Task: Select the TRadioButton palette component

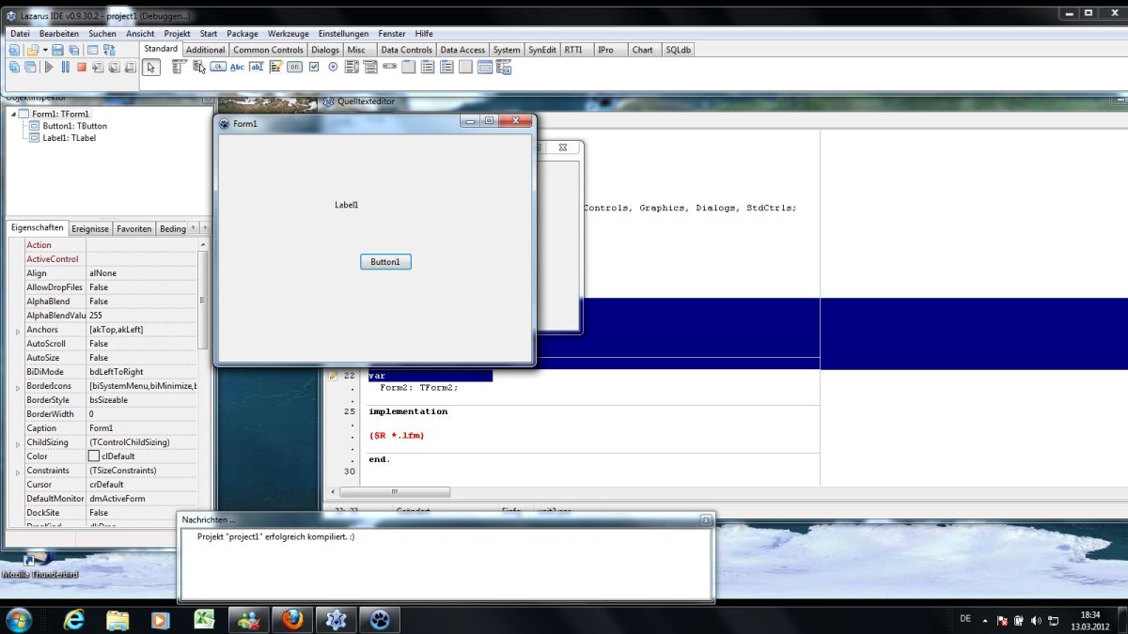Action: [x=333, y=67]
